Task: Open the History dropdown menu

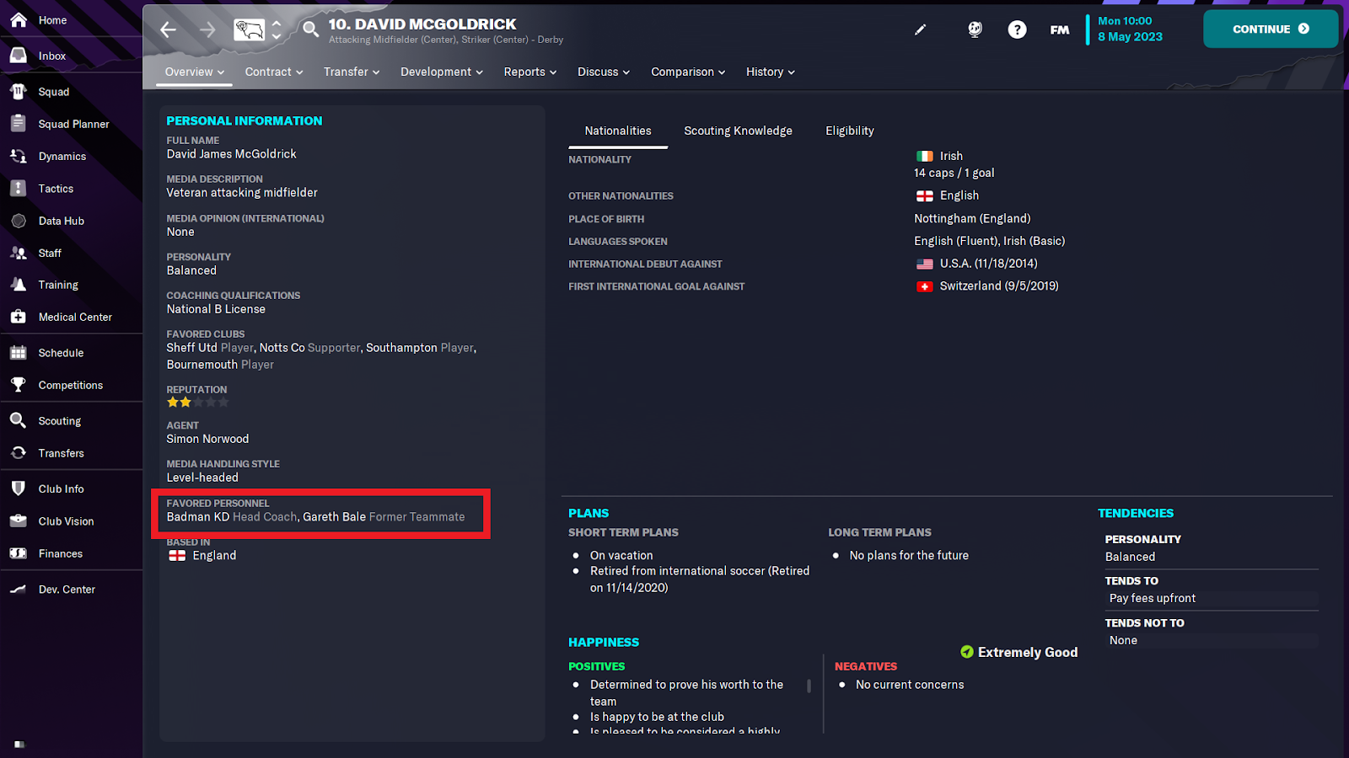Action: click(771, 72)
